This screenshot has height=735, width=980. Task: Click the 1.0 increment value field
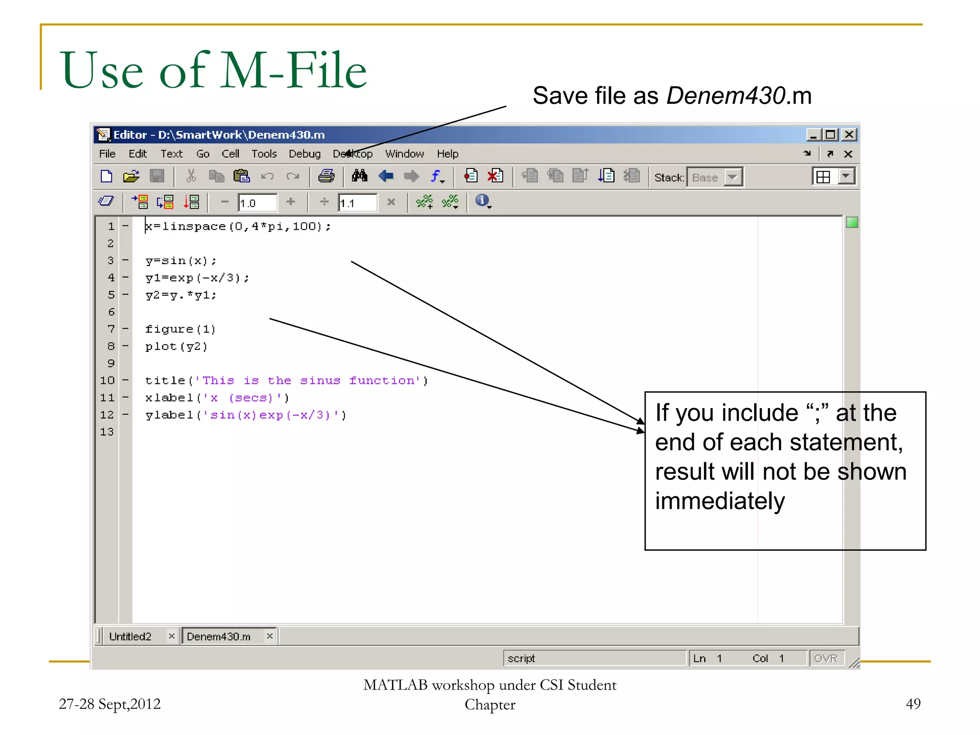coord(257,203)
